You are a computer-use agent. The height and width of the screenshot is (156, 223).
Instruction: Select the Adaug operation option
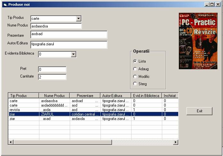pos(135,69)
